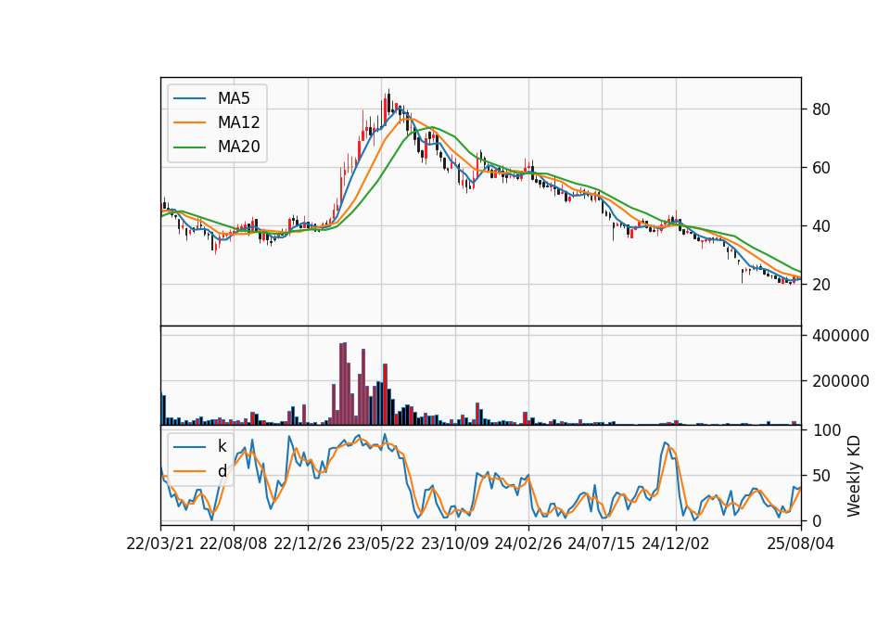
Task: Click the blue MA5 legend line sample
Action: (189, 98)
